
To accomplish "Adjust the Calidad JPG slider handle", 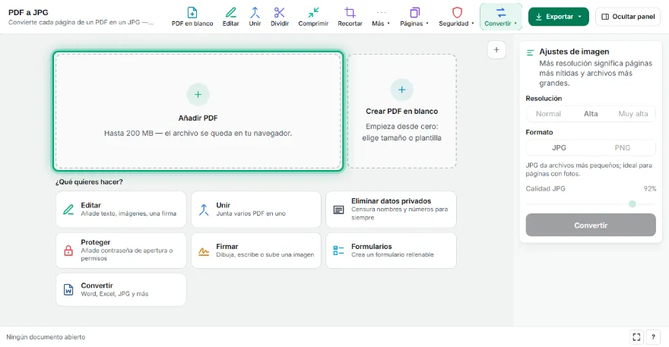I will [x=633, y=204].
